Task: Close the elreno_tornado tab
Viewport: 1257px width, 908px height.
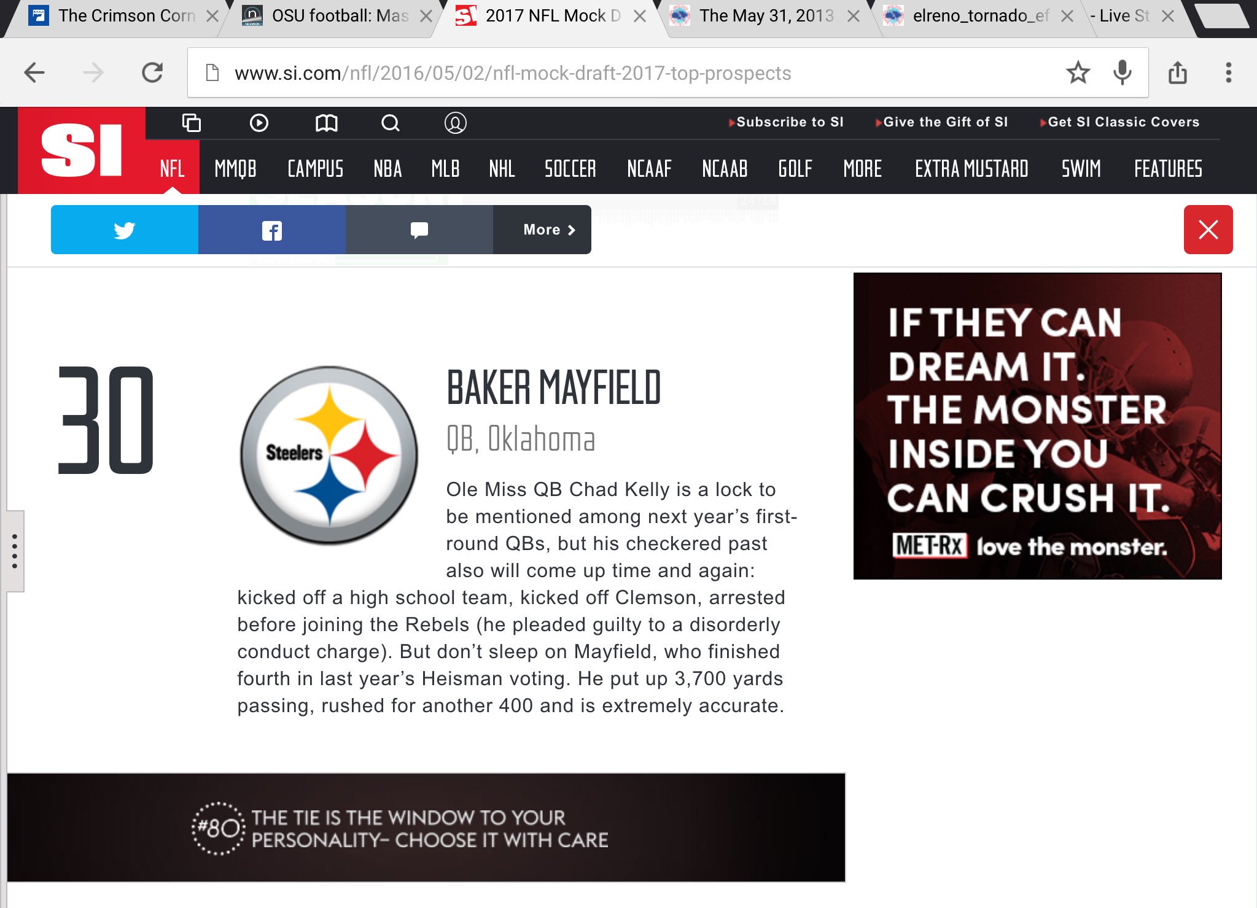Action: [x=1067, y=16]
